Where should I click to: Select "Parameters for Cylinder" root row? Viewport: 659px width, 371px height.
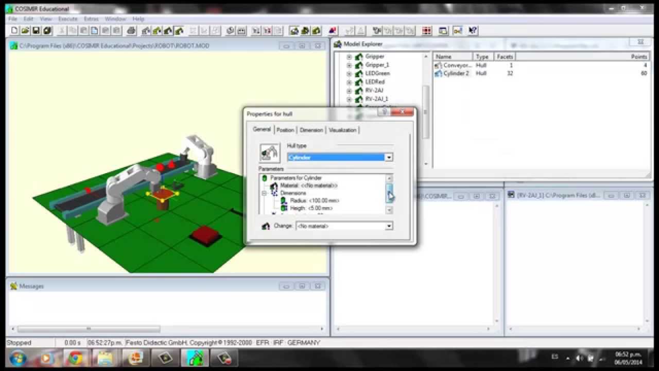[296, 178]
